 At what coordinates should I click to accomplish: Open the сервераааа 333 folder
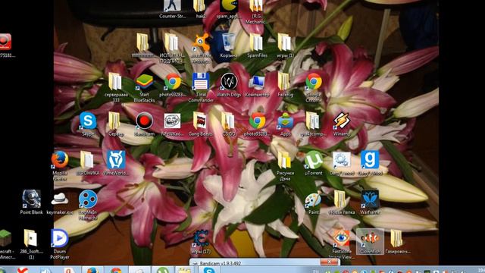point(116,87)
